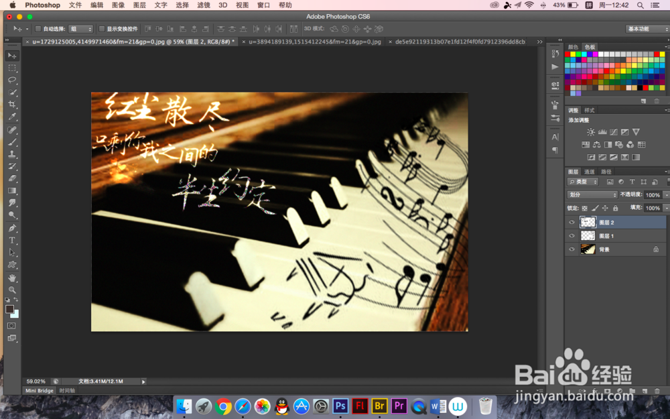Click the 59.02% zoom field
Viewport: 670px width, 419px height.
pyautogui.click(x=36, y=381)
